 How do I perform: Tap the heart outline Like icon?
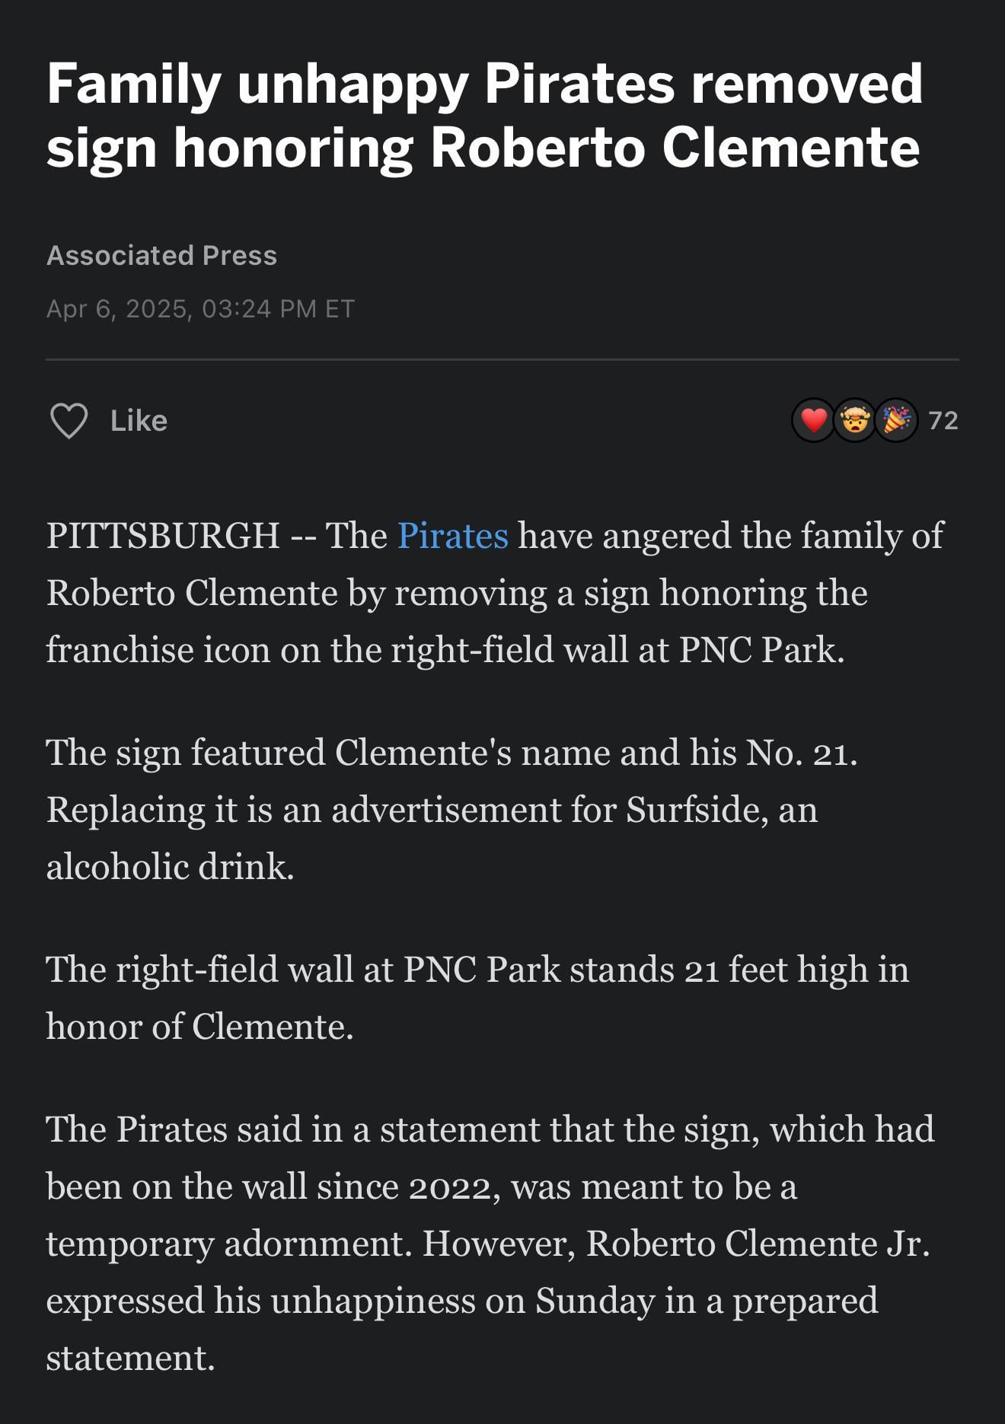coord(69,421)
